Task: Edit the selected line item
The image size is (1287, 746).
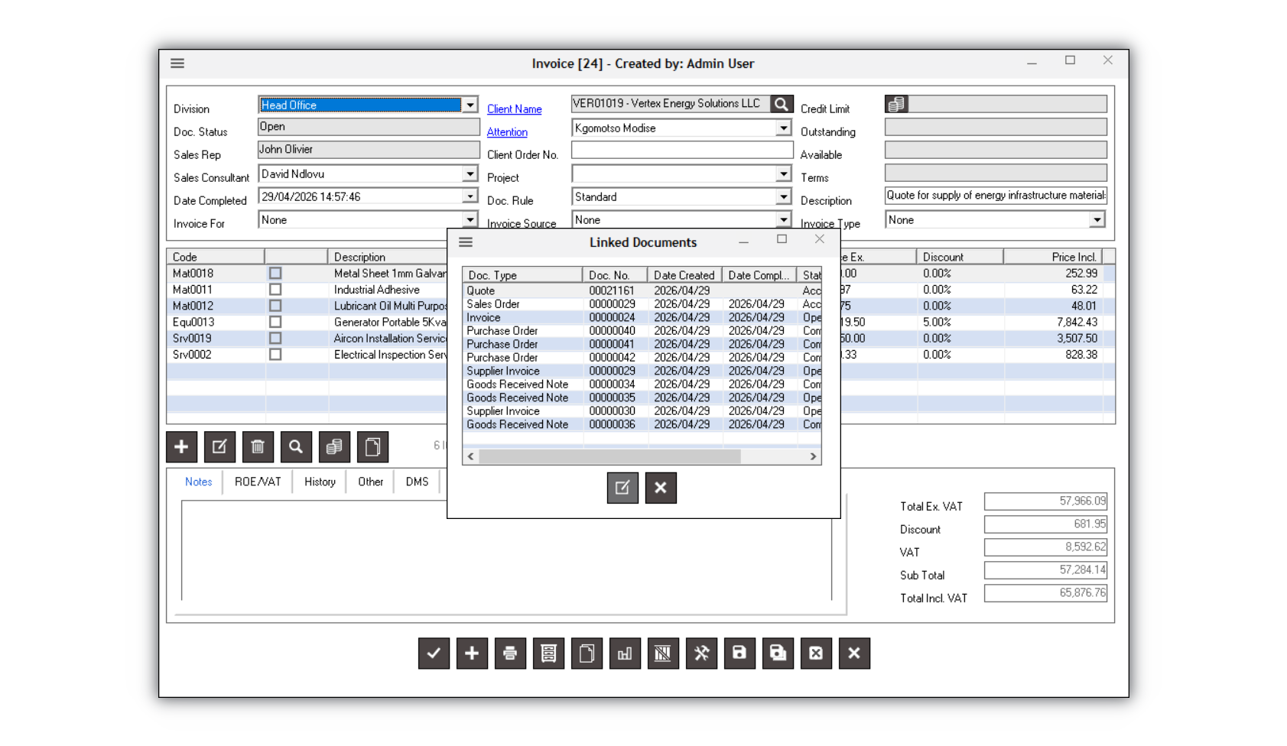Action: 219,447
